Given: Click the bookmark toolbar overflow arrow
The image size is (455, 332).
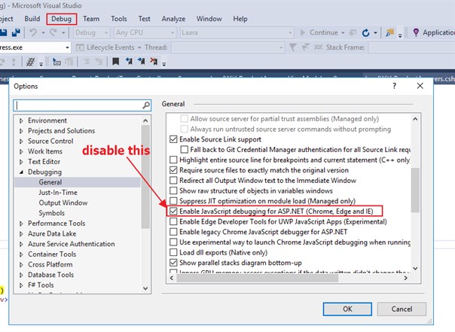Looking at the screenshot, I should pyautogui.click(x=164, y=64).
